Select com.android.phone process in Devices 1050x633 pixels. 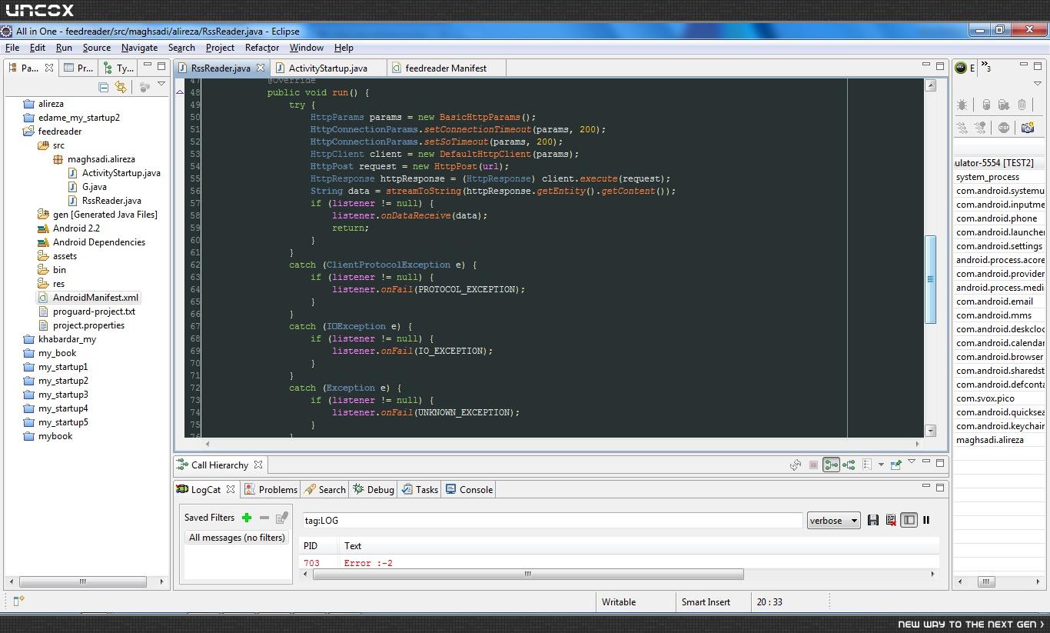point(996,218)
